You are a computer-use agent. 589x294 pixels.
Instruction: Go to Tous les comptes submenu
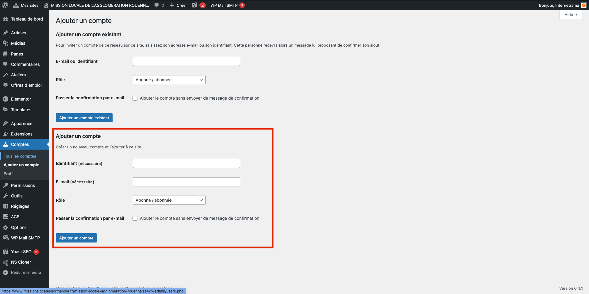[x=20, y=156]
